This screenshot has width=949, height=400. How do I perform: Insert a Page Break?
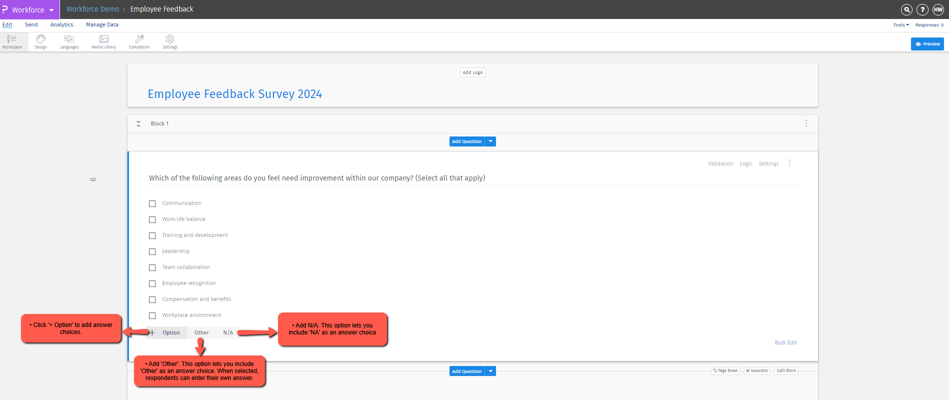(725, 370)
